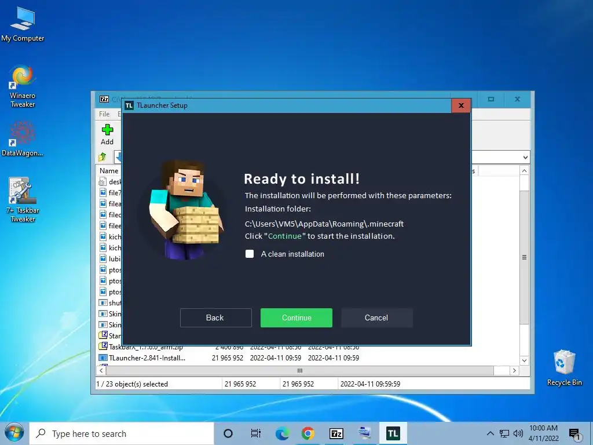Open the clock showing 10:00 AM
The height and width of the screenshot is (445, 593).
(543, 433)
